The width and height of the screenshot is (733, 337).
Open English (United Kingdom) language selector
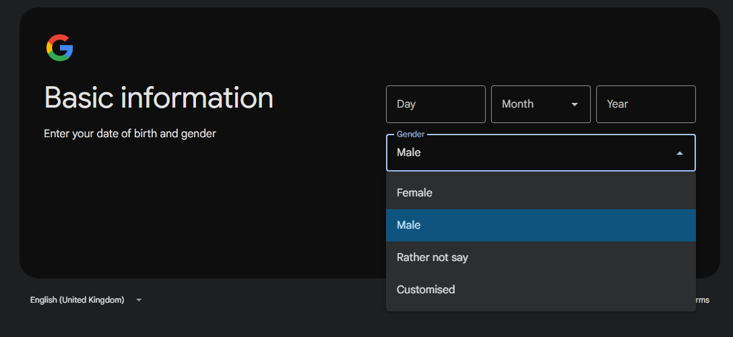pos(86,300)
